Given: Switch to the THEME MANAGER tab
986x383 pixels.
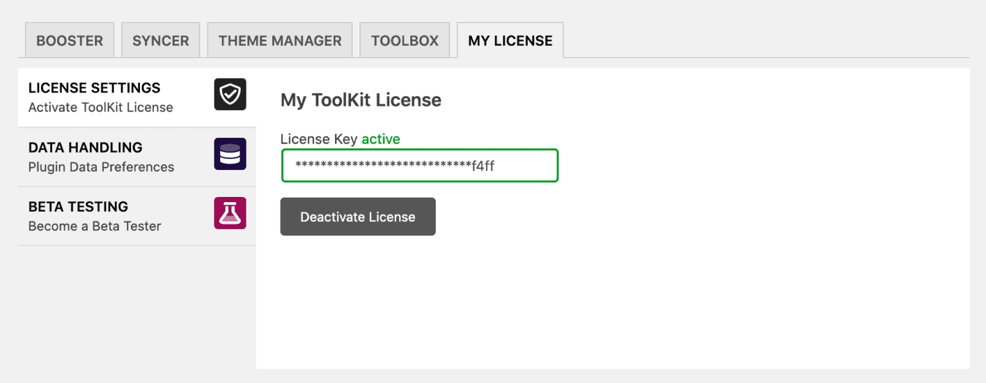Looking at the screenshot, I should coord(279,40).
